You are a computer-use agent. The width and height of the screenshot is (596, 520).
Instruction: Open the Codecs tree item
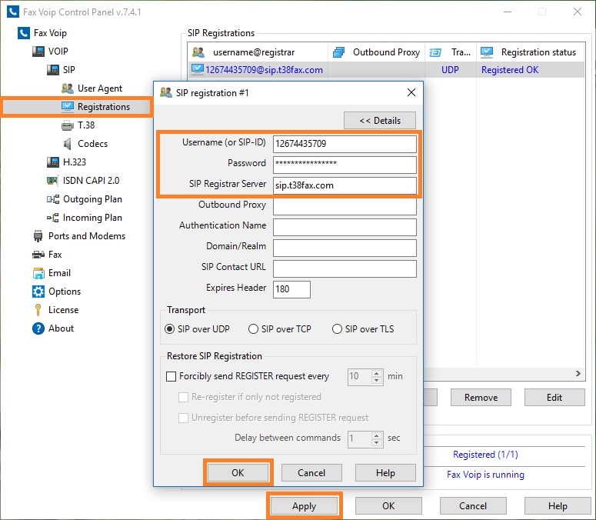(92, 144)
